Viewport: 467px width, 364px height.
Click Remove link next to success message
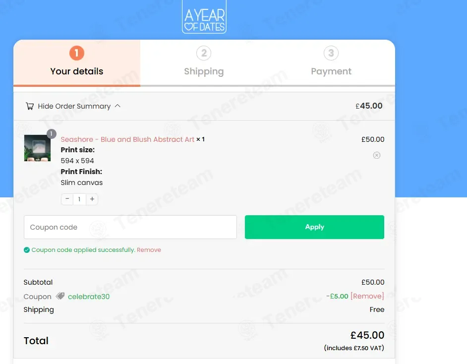coord(149,250)
